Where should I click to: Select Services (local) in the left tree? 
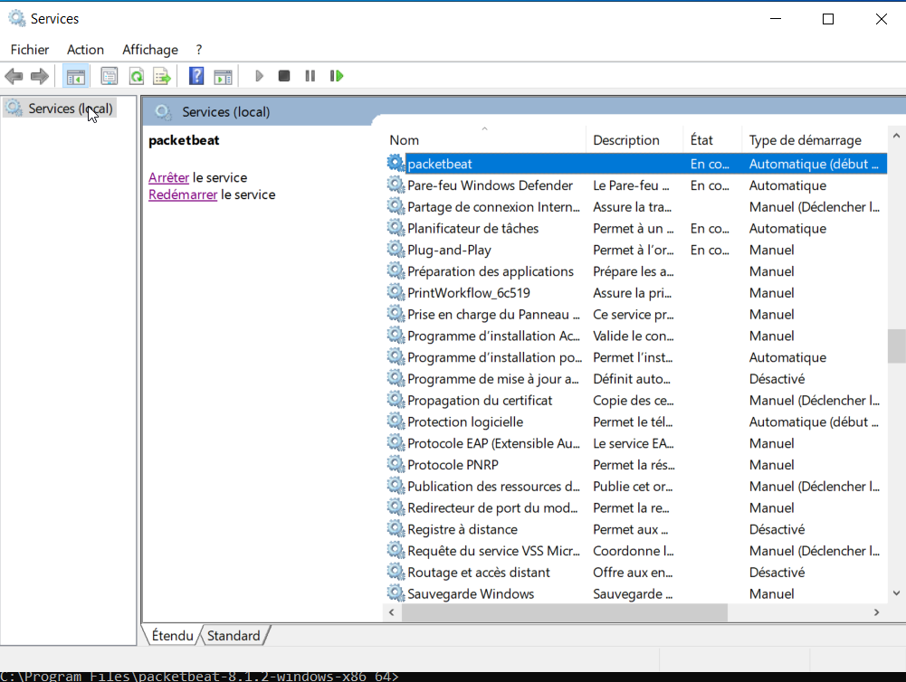[70, 109]
